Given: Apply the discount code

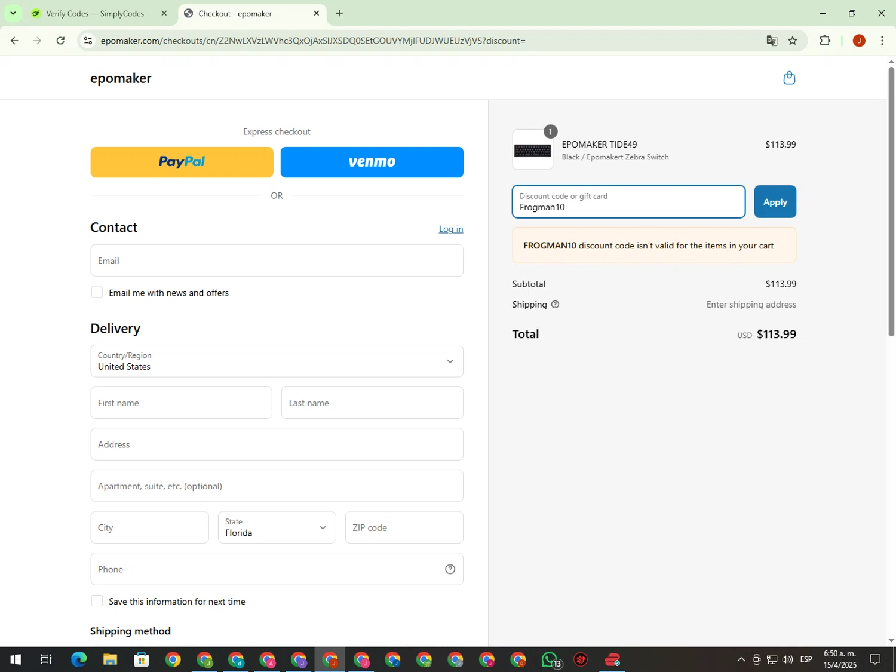Looking at the screenshot, I should tap(775, 202).
